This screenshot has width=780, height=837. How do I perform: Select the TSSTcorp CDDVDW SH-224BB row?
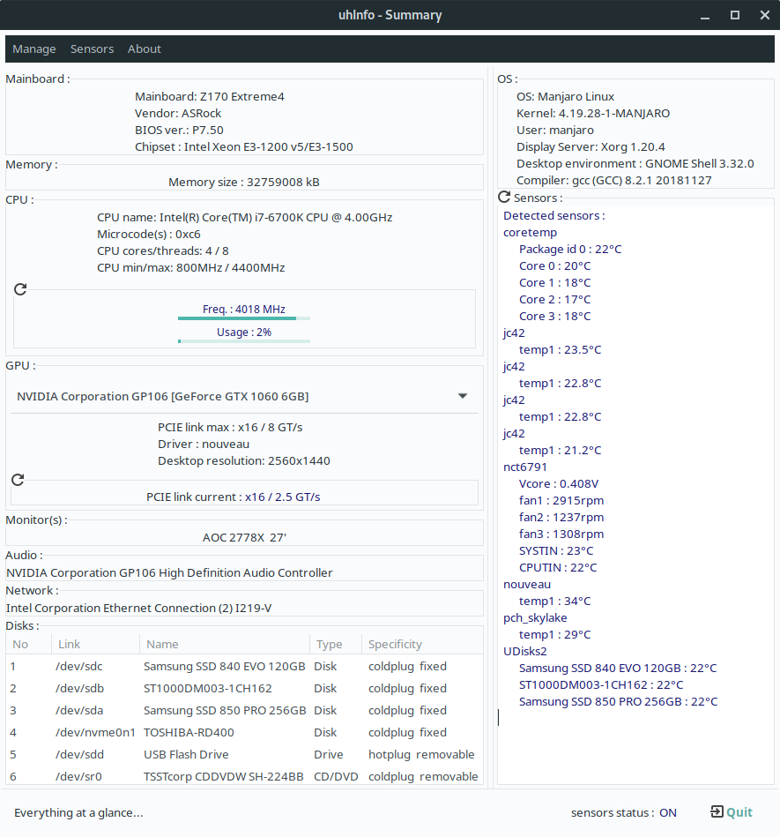(244, 776)
